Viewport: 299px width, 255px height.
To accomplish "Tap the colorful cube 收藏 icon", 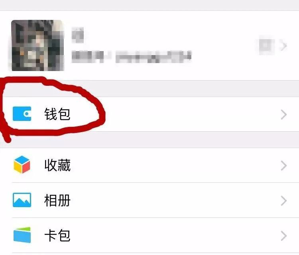I will [x=22, y=165].
